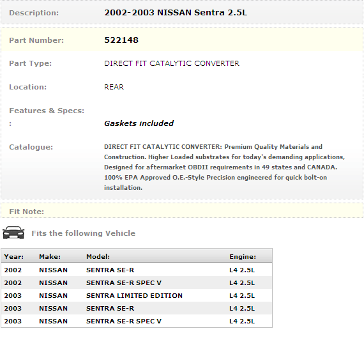Click the Part Number label
Image resolution: width=364 pixels, height=356 pixels.
(x=36, y=40)
